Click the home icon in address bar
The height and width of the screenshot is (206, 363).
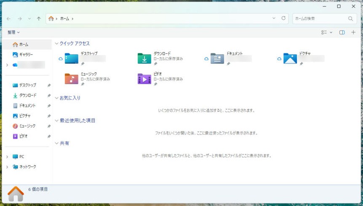51,18
